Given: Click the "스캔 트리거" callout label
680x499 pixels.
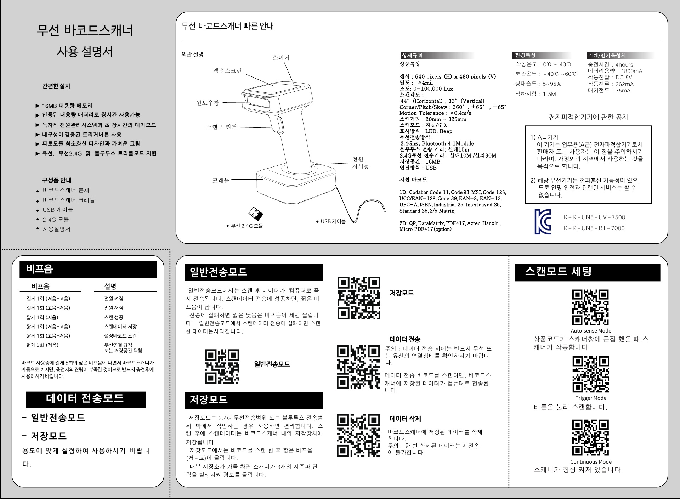Looking at the screenshot, I should (x=221, y=127).
